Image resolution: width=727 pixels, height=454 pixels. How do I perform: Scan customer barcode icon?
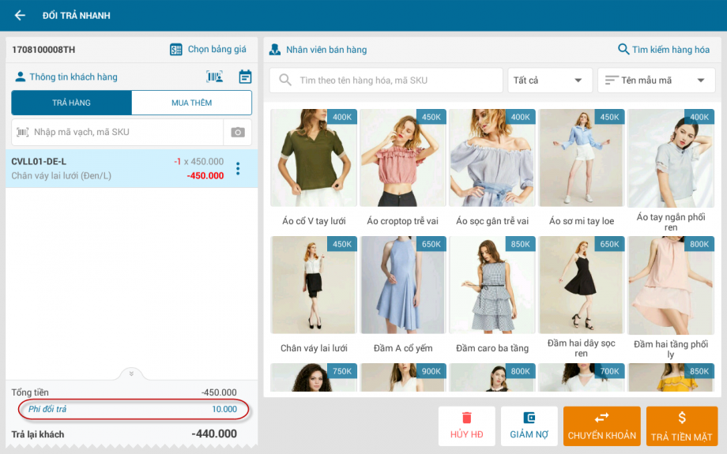214,77
